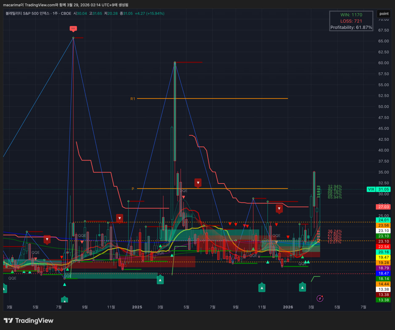Click the red HH marker above the peak
The width and height of the screenshot is (395, 330).
coord(73,29)
